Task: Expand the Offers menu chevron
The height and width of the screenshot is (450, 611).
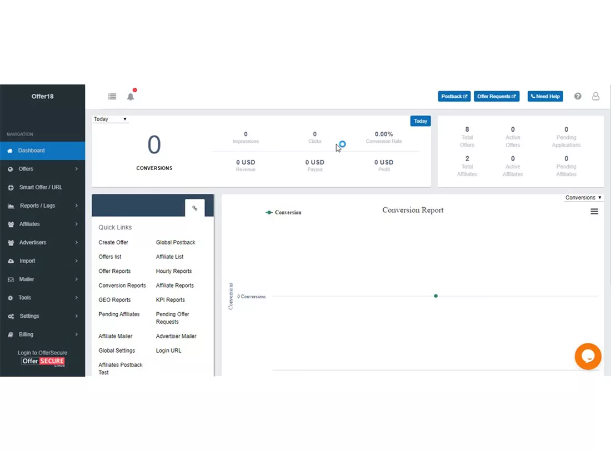Action: click(x=77, y=169)
